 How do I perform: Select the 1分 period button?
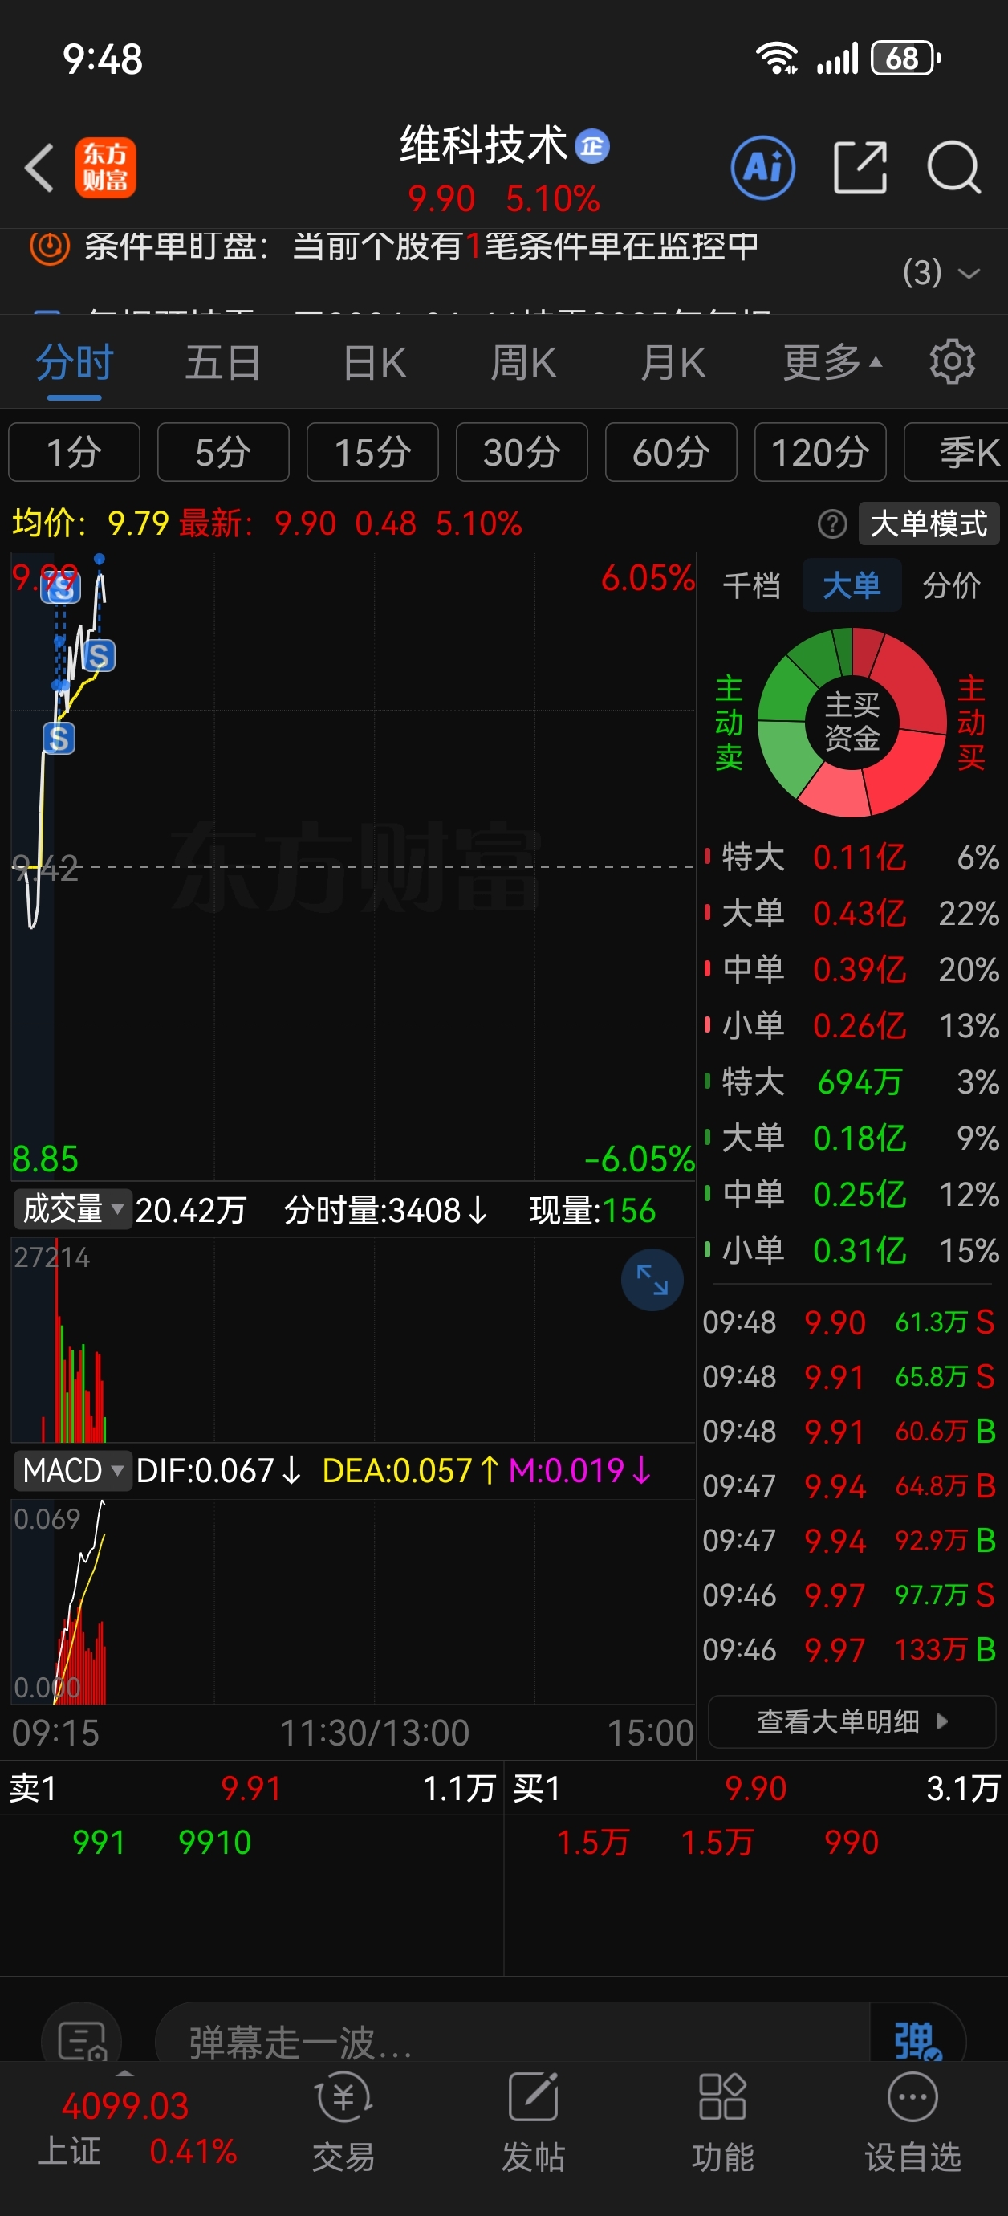(x=74, y=451)
